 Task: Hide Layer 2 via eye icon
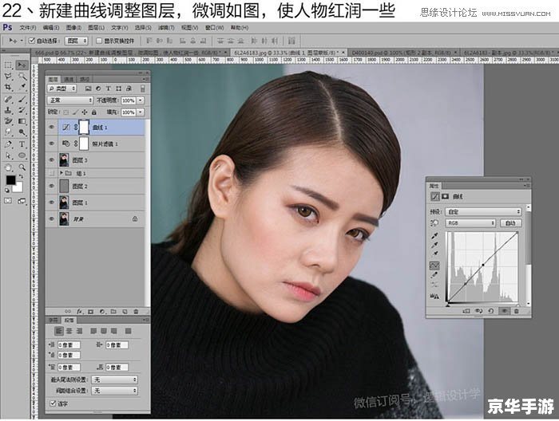(x=52, y=186)
